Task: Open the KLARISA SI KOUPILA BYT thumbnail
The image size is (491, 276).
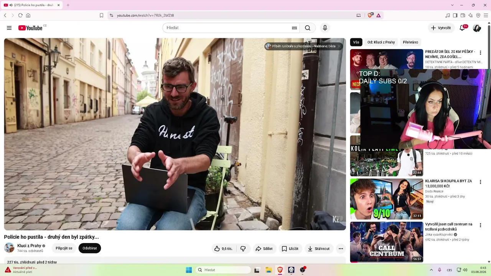Action: coord(387,199)
